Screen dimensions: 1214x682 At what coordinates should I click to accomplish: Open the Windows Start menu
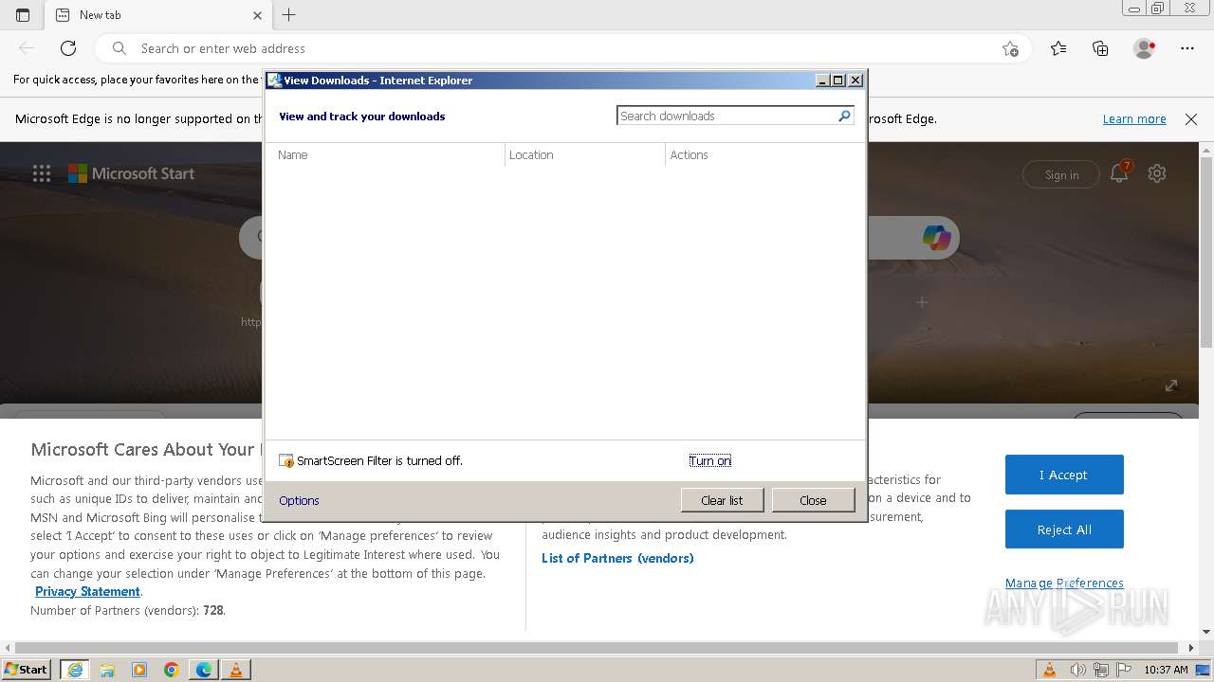[x=26, y=669]
